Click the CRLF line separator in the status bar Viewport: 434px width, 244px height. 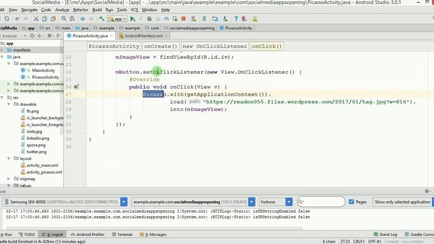pos(359,241)
